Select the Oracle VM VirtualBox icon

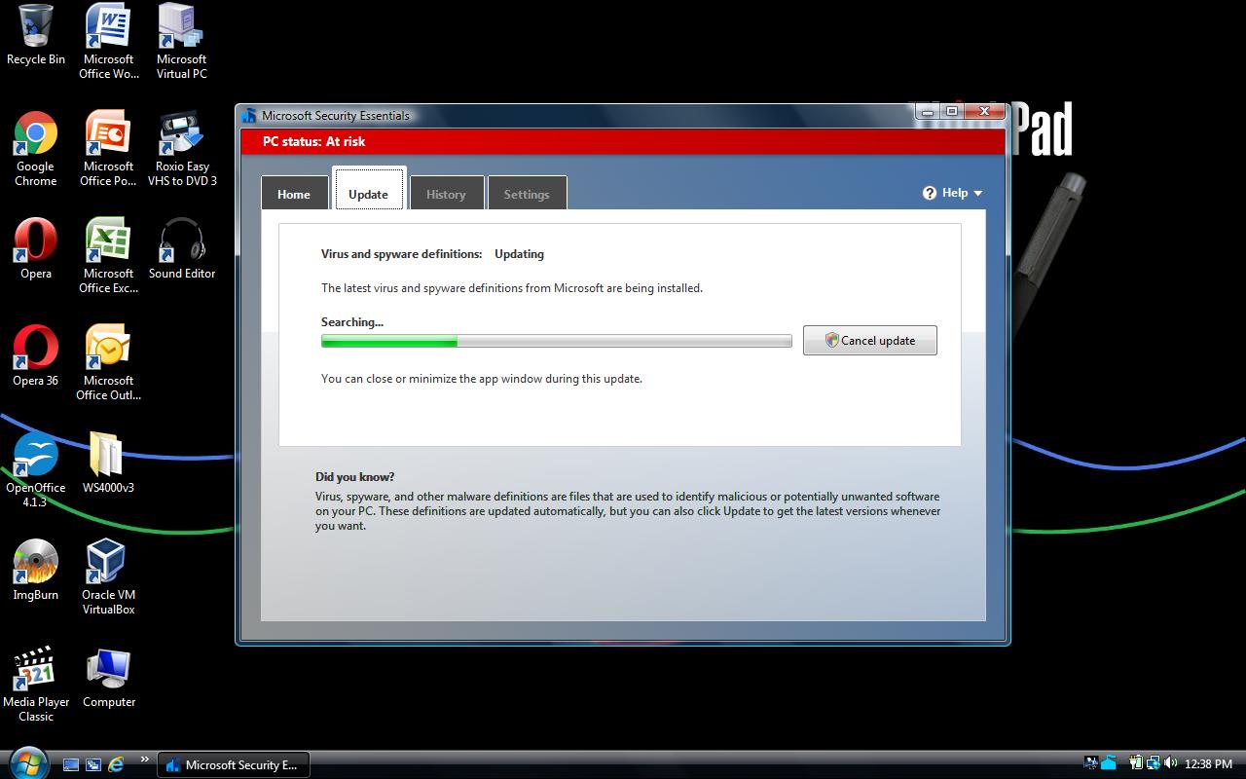pos(108,576)
